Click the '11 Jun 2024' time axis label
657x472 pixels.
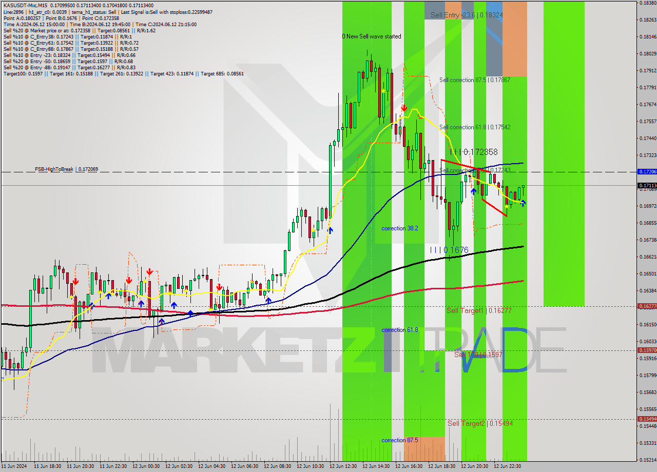pos(13,467)
